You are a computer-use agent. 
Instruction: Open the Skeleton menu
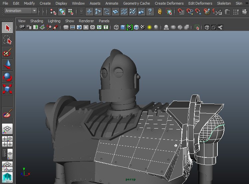tap(224, 3)
